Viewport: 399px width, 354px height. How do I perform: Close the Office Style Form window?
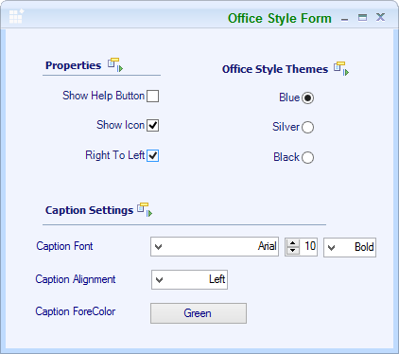[x=380, y=17]
